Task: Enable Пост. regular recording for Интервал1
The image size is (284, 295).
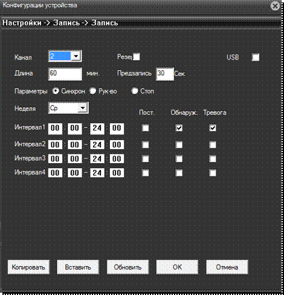Action: (x=146, y=128)
